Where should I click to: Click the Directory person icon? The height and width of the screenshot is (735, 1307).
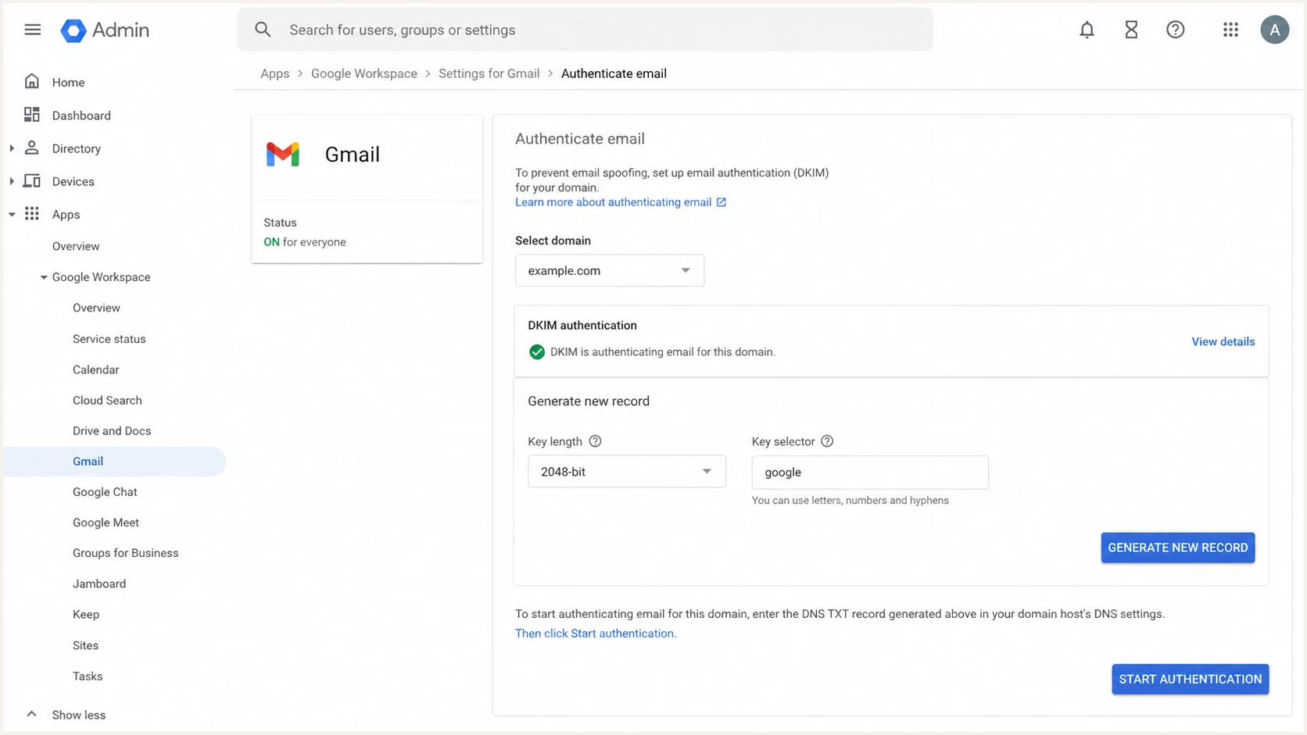(x=32, y=148)
